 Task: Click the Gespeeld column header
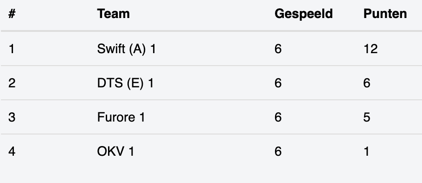click(304, 14)
